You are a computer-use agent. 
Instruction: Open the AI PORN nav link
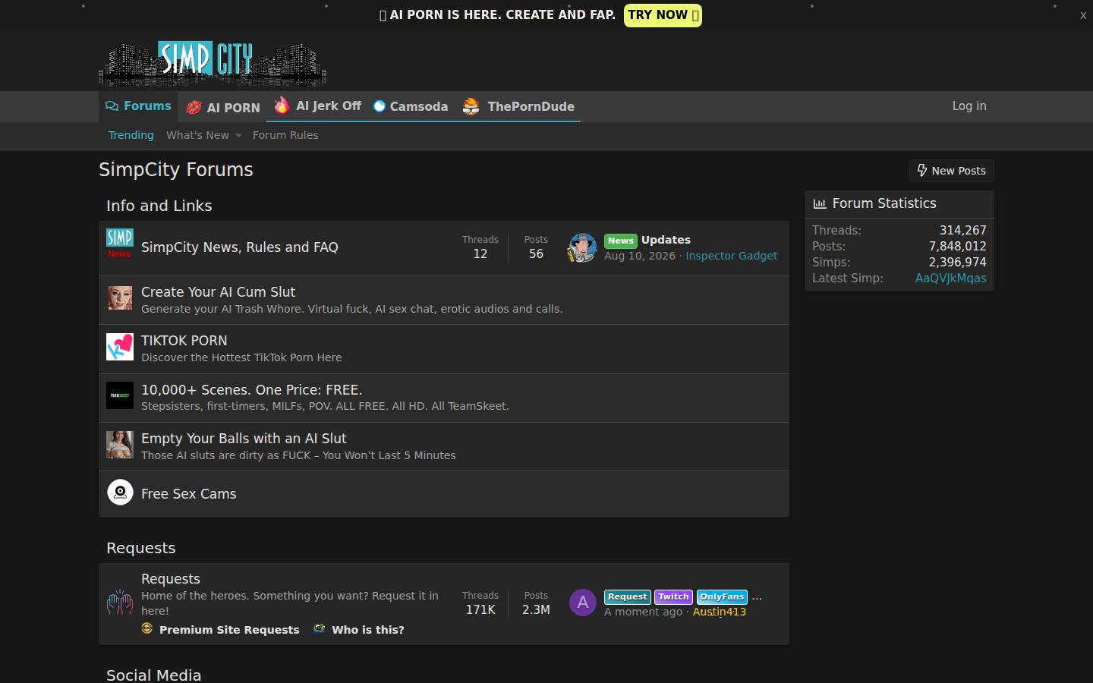223,107
